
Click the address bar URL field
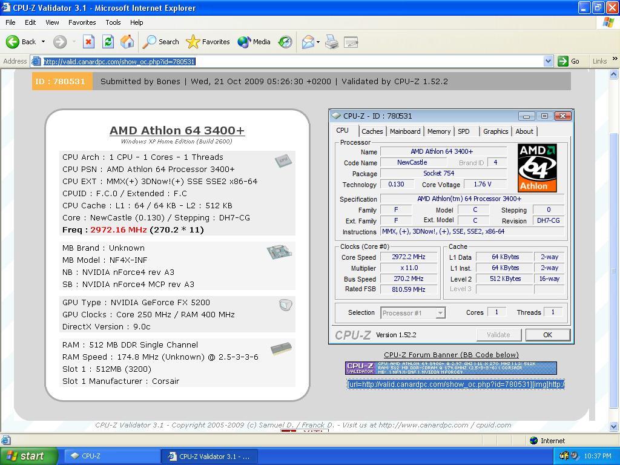pyautogui.click(x=292, y=61)
